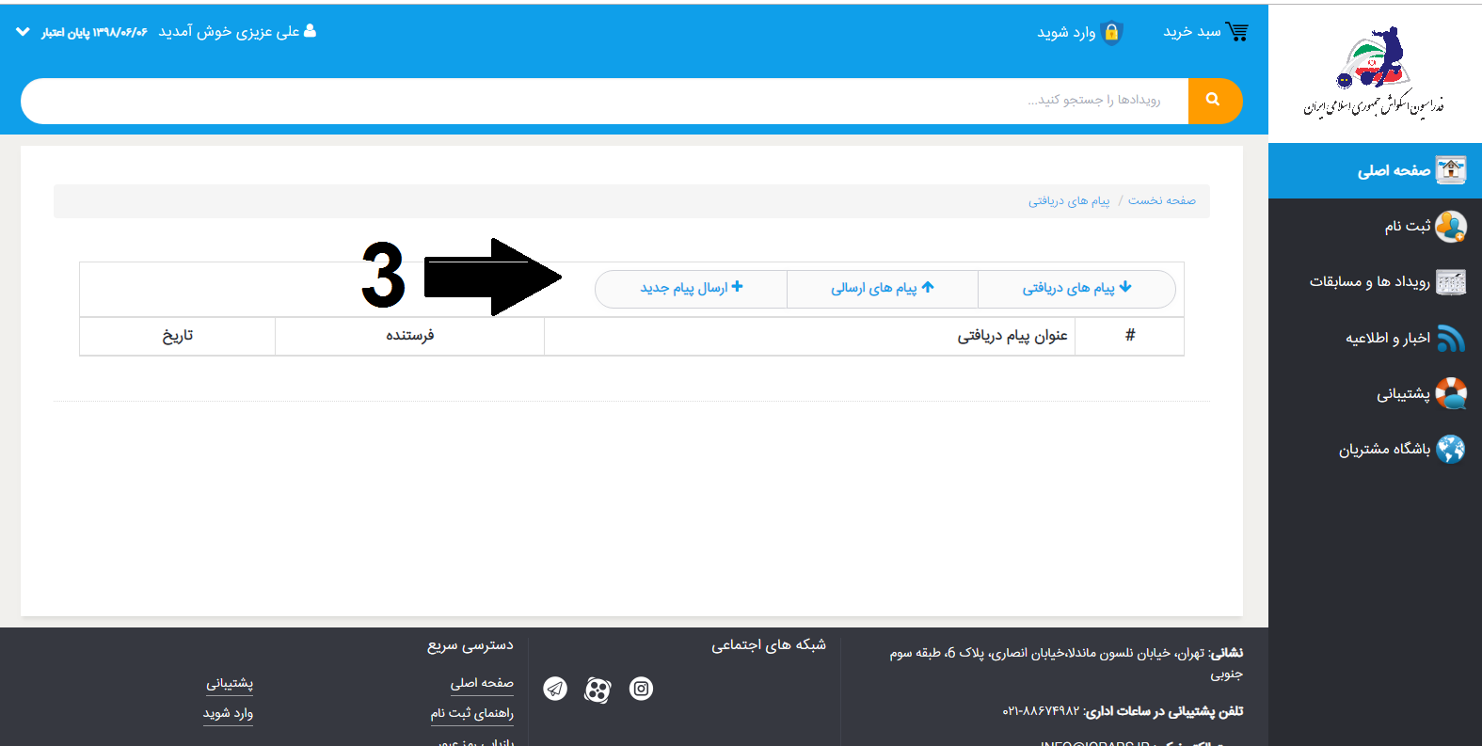The height and width of the screenshot is (746, 1482).
Task: Open the Aparat social link icon
Action: tap(598, 690)
